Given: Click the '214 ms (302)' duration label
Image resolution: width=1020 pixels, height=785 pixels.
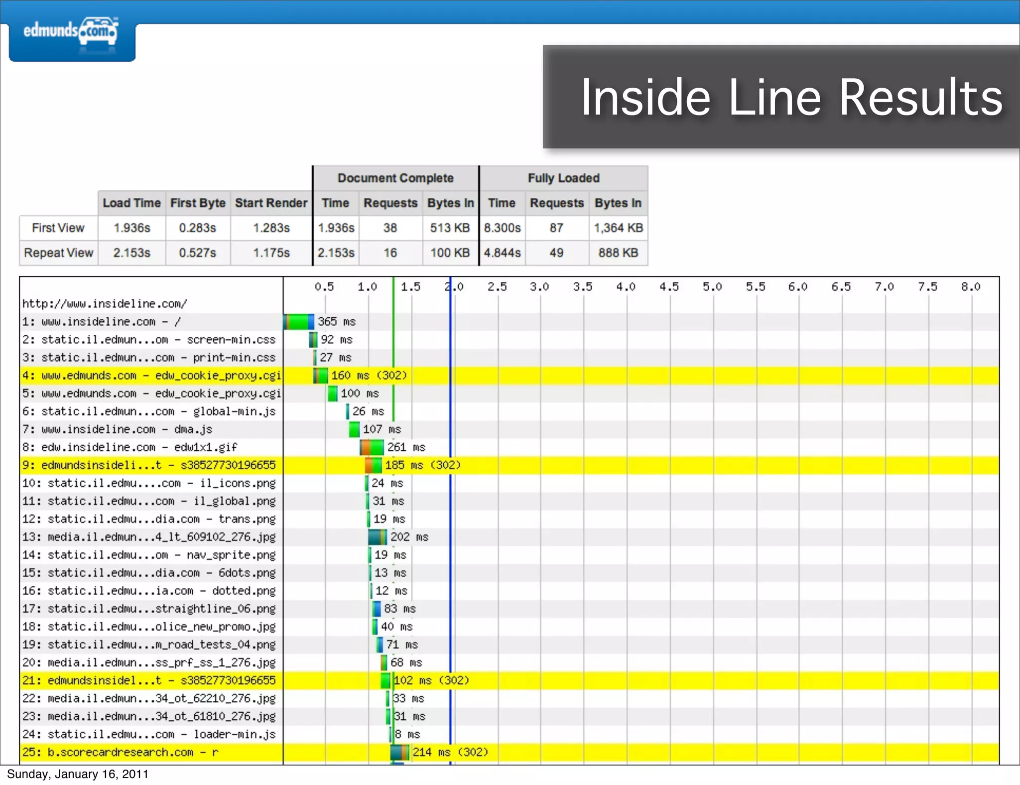Looking at the screenshot, I should click(x=450, y=752).
